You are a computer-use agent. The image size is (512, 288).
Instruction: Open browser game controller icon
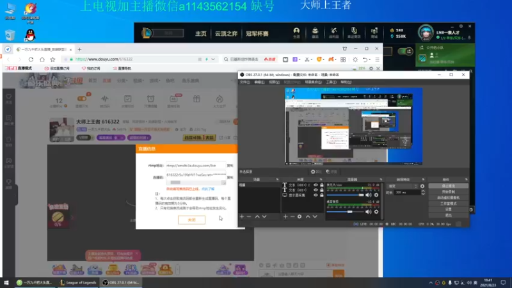click(331, 60)
